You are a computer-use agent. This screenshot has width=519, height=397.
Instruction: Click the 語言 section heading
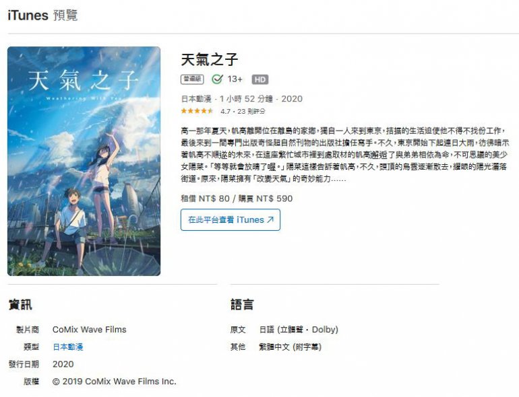point(242,304)
